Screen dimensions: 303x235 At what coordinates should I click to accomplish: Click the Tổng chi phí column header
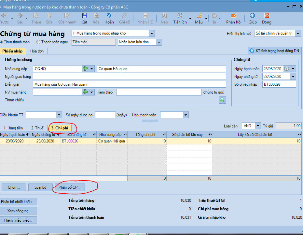pyautogui.click(x=147, y=134)
